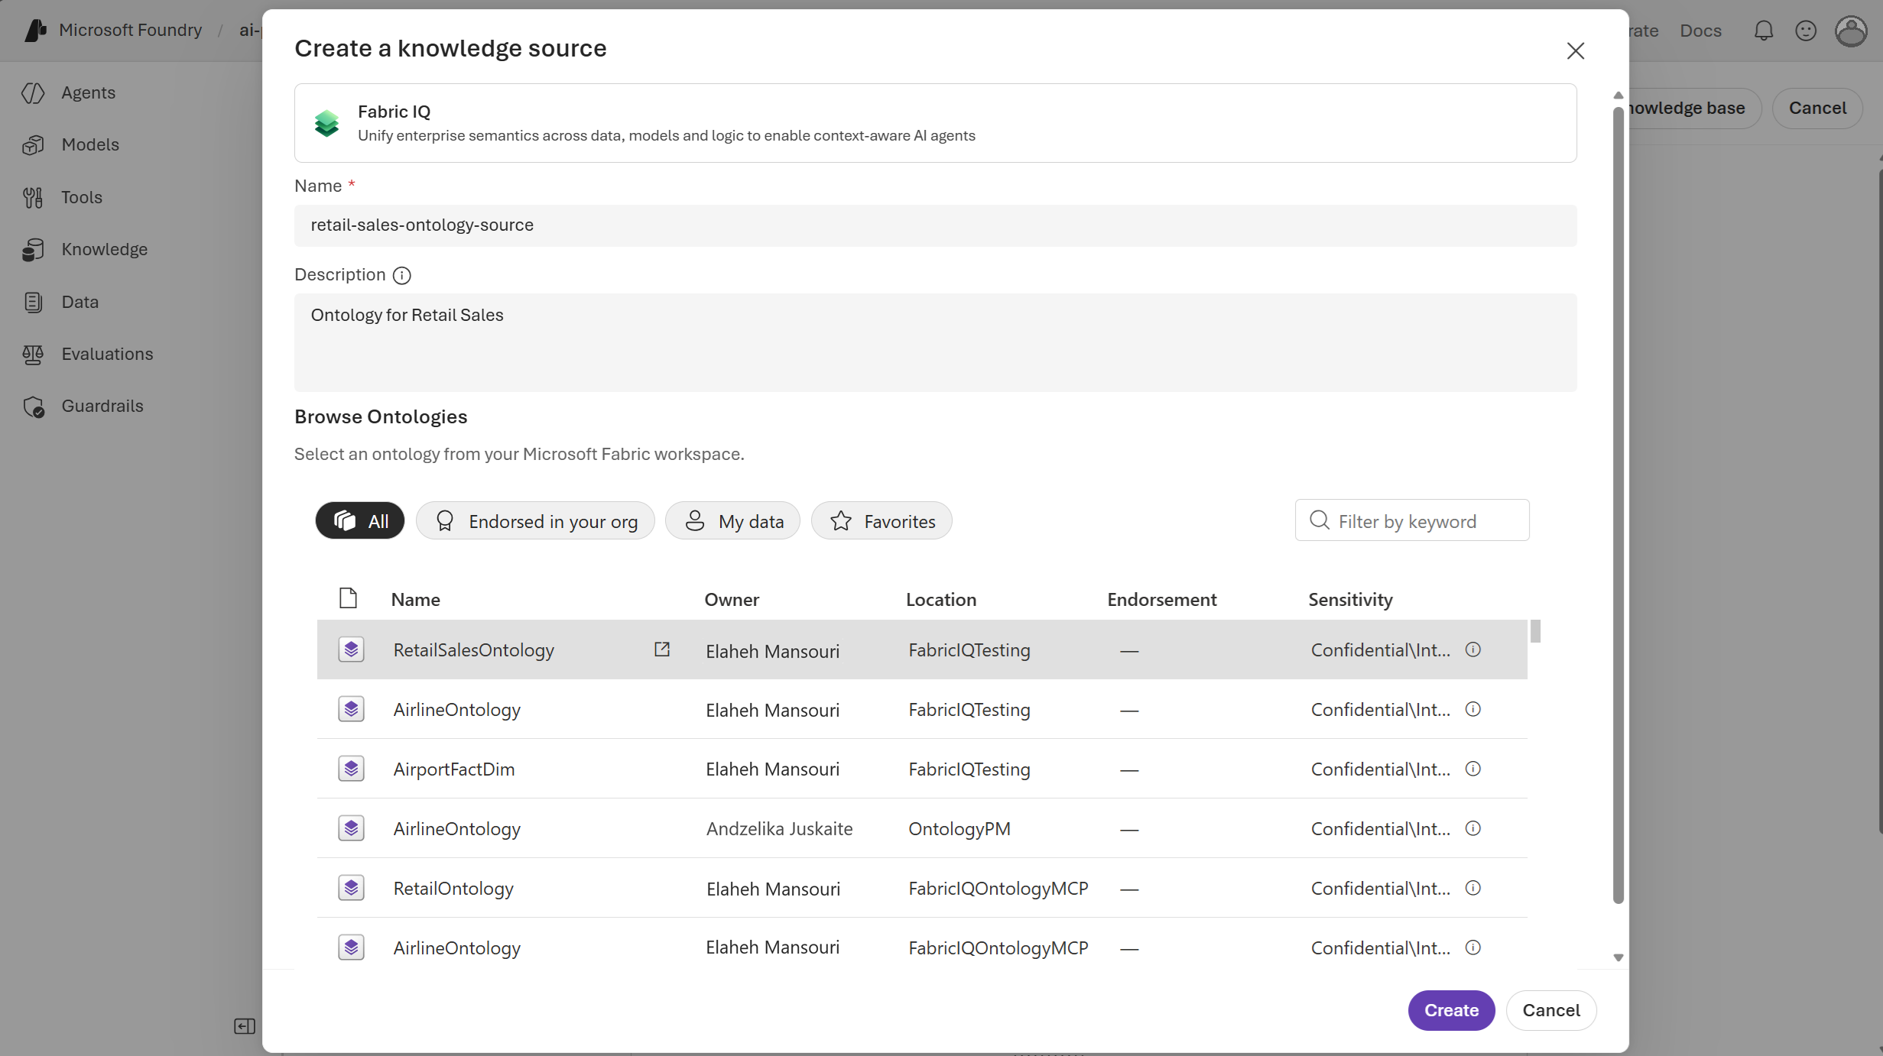1883x1056 pixels.
Task: Go to Evaluations section
Action: coord(108,354)
